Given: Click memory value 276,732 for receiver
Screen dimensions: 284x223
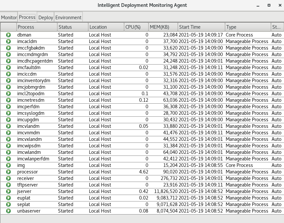Looking at the screenshot, I should [169, 178].
